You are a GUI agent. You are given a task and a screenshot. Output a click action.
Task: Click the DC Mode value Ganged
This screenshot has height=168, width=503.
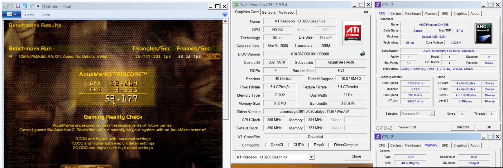(474, 163)
